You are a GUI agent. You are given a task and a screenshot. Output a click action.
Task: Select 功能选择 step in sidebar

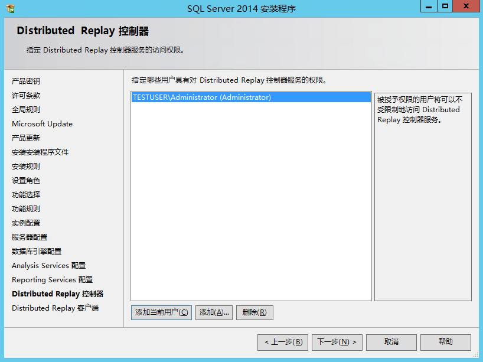[x=26, y=194]
